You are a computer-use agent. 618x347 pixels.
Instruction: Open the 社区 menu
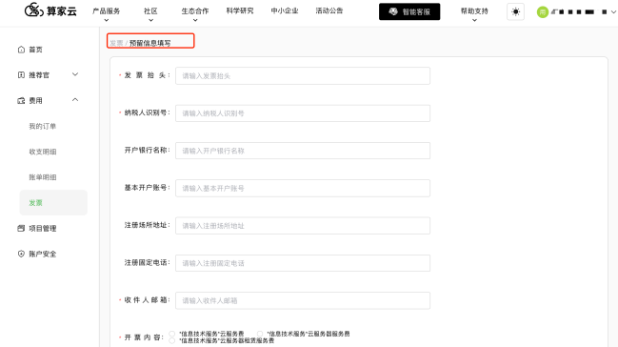click(x=150, y=11)
